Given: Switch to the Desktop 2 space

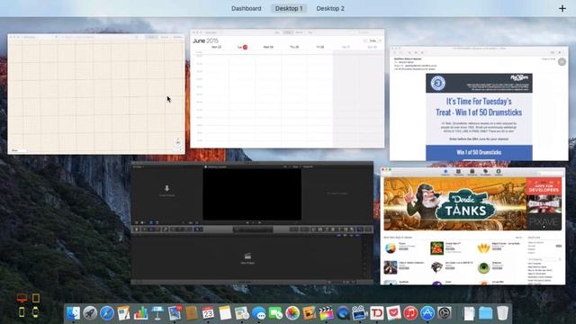Looking at the screenshot, I should tap(330, 8).
